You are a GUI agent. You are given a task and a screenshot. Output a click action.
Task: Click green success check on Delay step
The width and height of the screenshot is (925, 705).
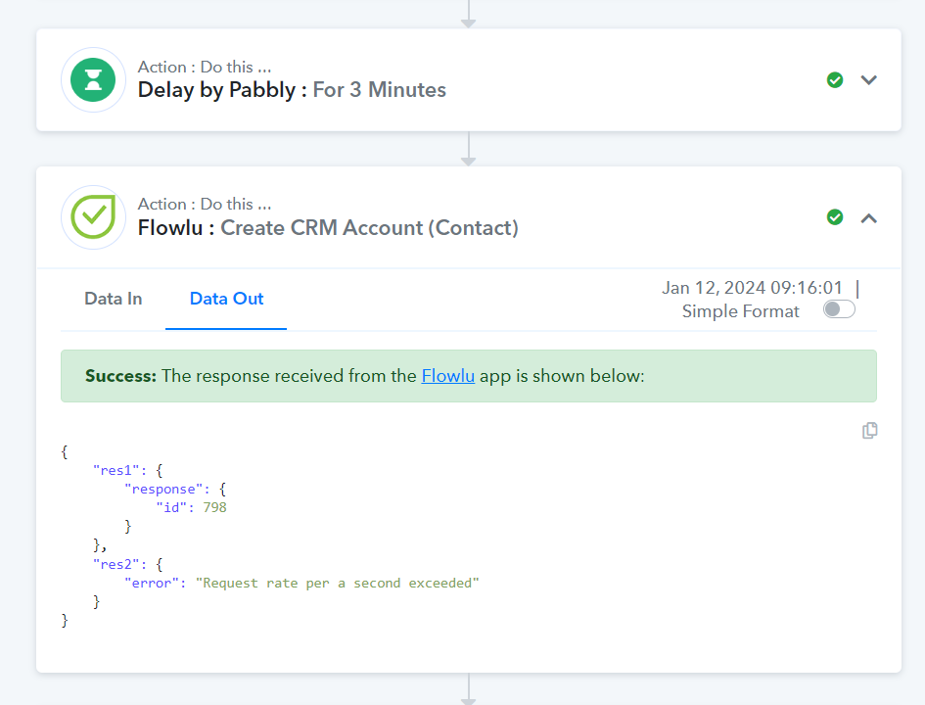(x=835, y=79)
